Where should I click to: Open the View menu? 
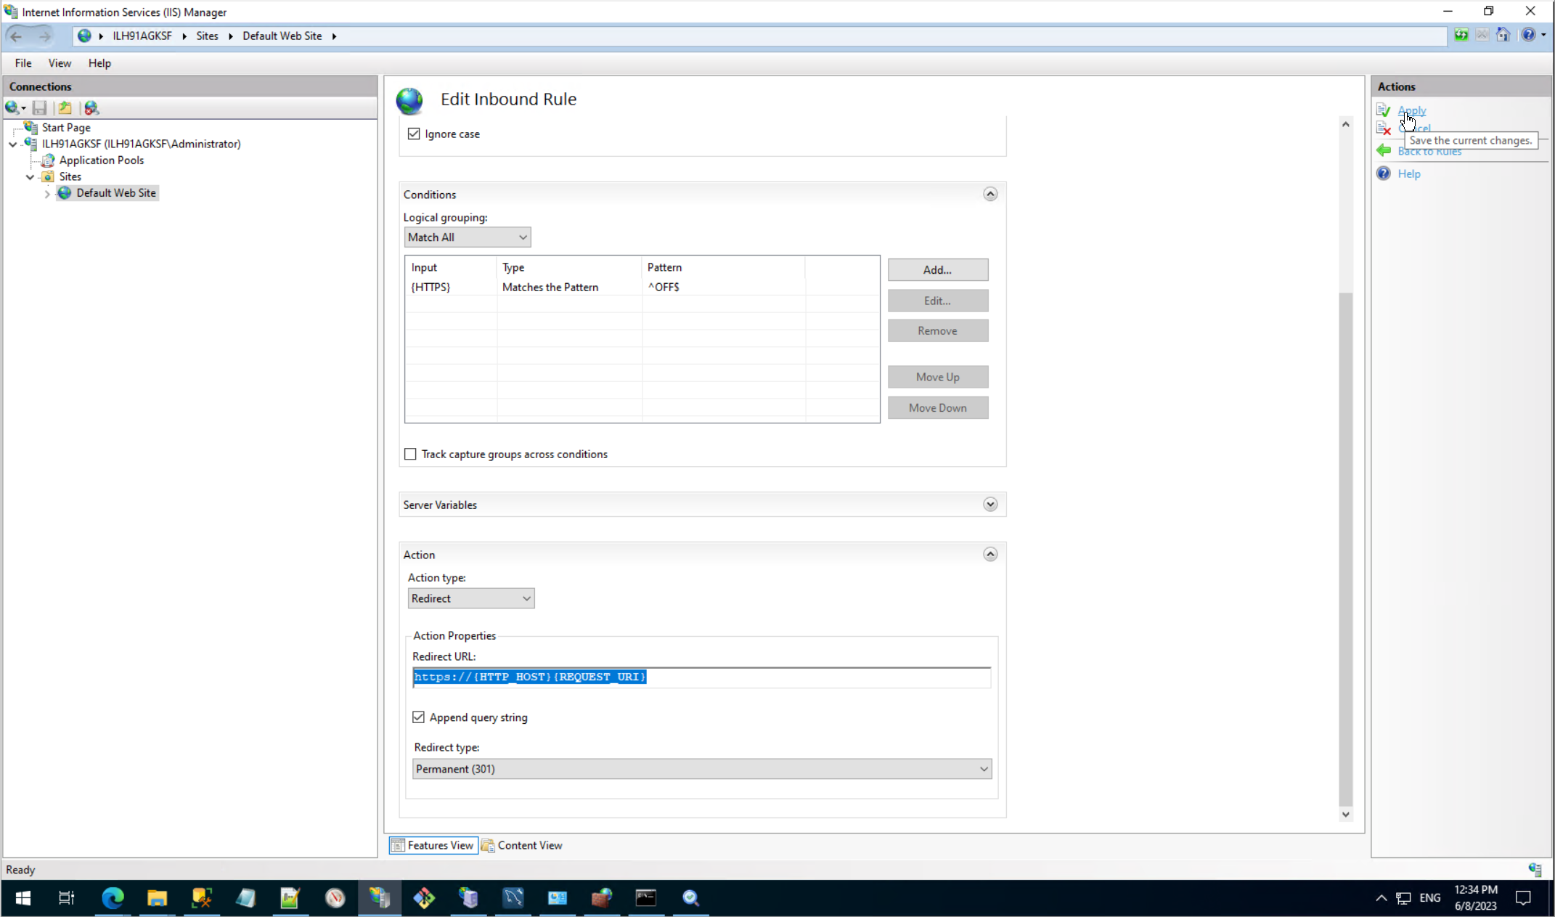60,63
